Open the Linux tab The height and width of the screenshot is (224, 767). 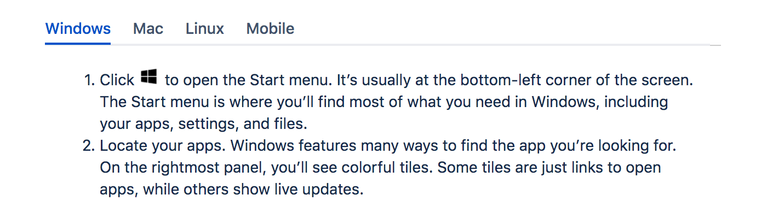point(204,28)
